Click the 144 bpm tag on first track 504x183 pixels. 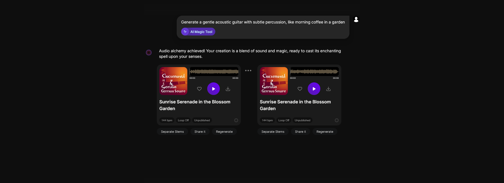pos(167,120)
